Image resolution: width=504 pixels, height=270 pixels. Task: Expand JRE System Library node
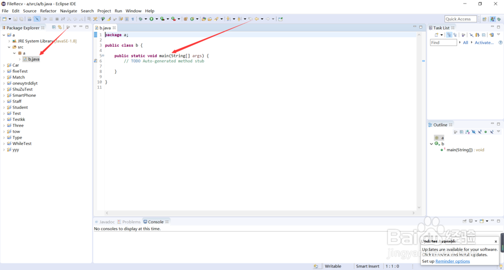(9, 41)
